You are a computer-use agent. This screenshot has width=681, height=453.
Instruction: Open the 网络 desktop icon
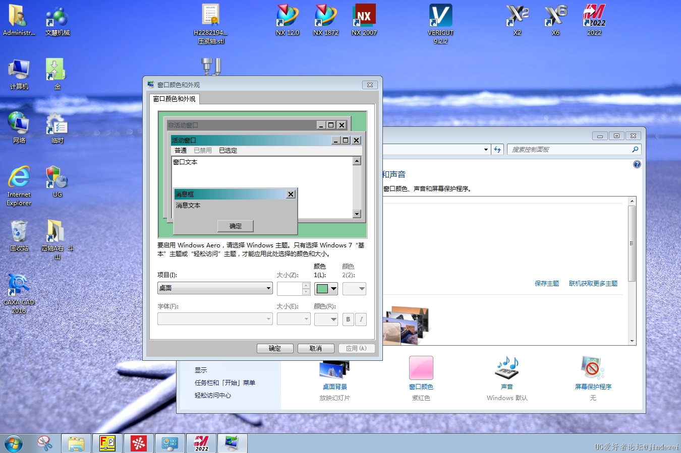[x=19, y=127]
